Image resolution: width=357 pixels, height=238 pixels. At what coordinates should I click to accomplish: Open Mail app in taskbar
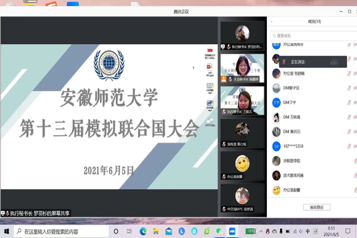point(169,231)
